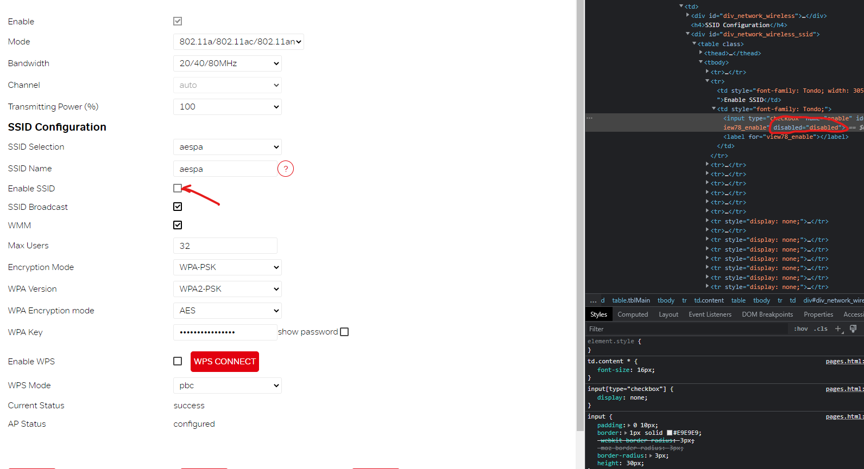Open pages.html link for td.content rule
This screenshot has width=864, height=469.
pos(843,361)
